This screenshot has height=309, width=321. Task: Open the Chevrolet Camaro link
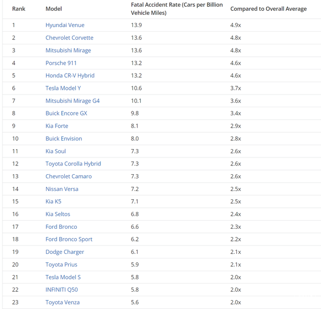click(68, 176)
